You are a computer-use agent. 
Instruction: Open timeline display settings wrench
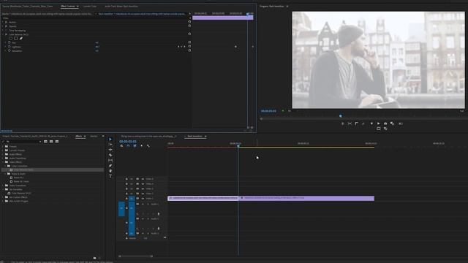(148, 146)
